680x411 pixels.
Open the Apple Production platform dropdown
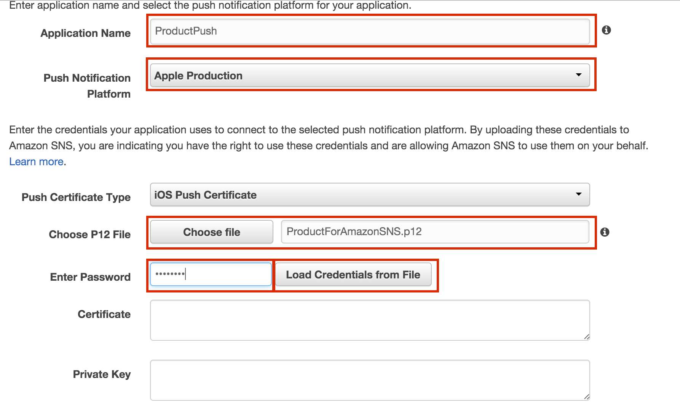(x=370, y=76)
